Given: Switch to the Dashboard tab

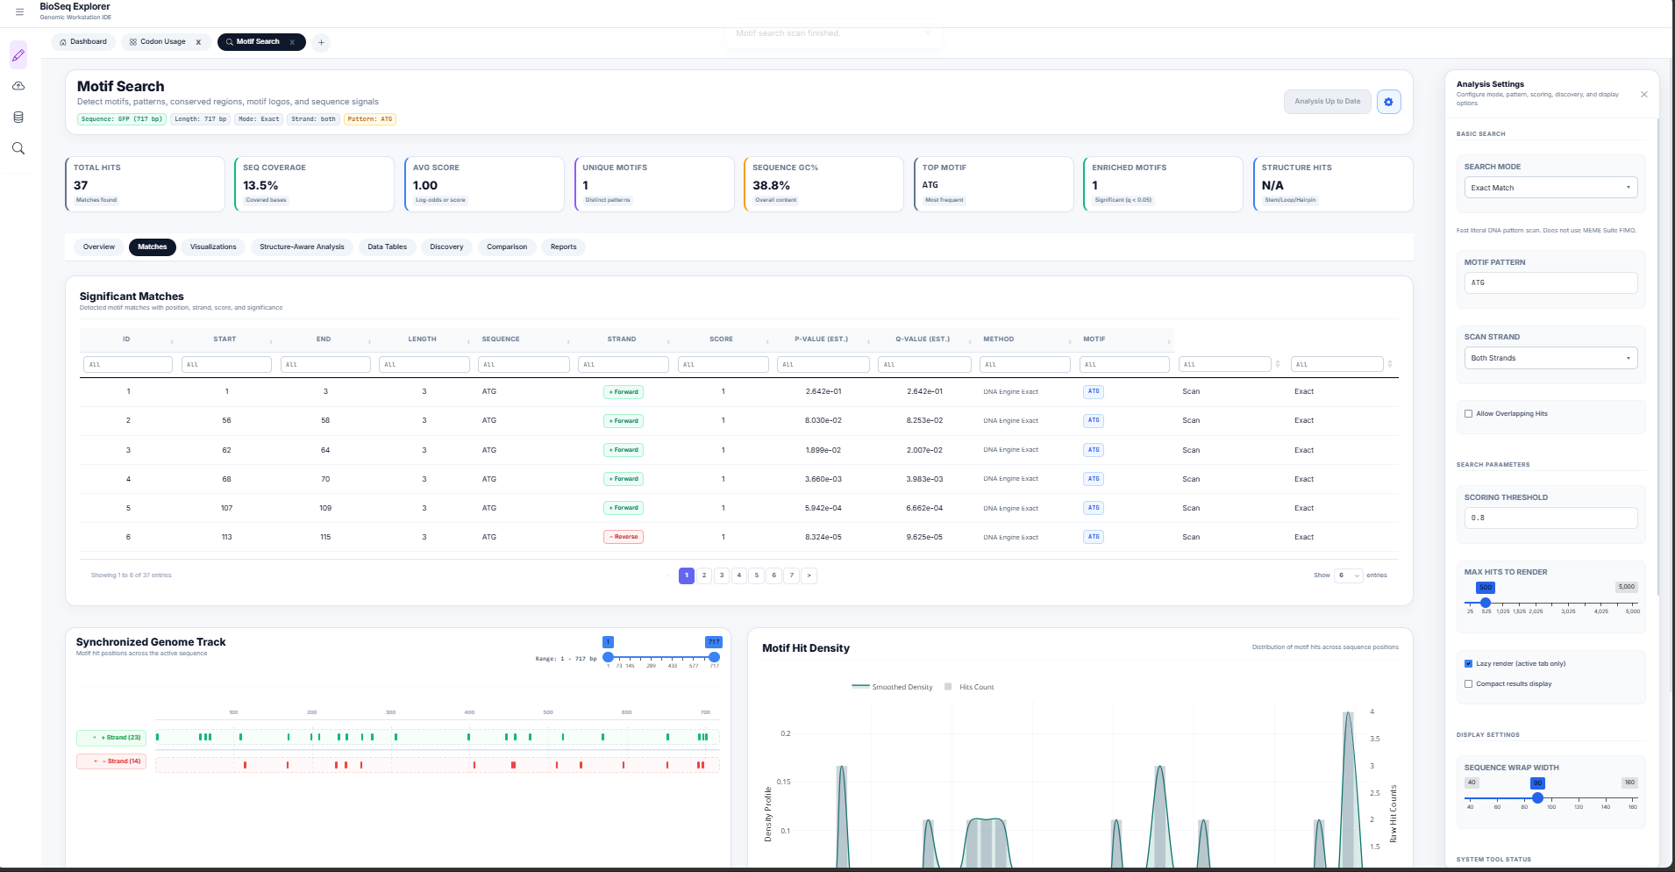Looking at the screenshot, I should click(x=83, y=42).
